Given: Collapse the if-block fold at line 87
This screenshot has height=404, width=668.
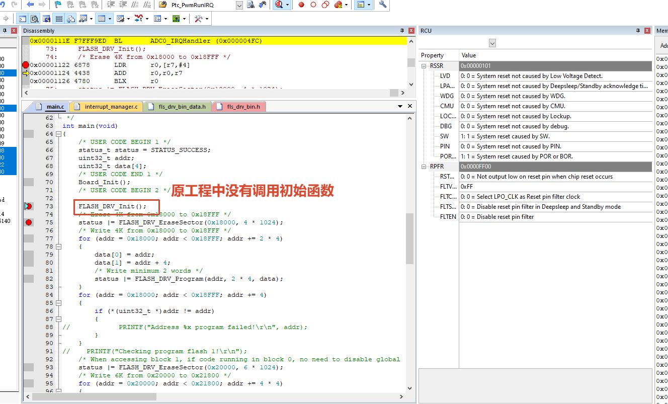Looking at the screenshot, I should click(58, 319).
